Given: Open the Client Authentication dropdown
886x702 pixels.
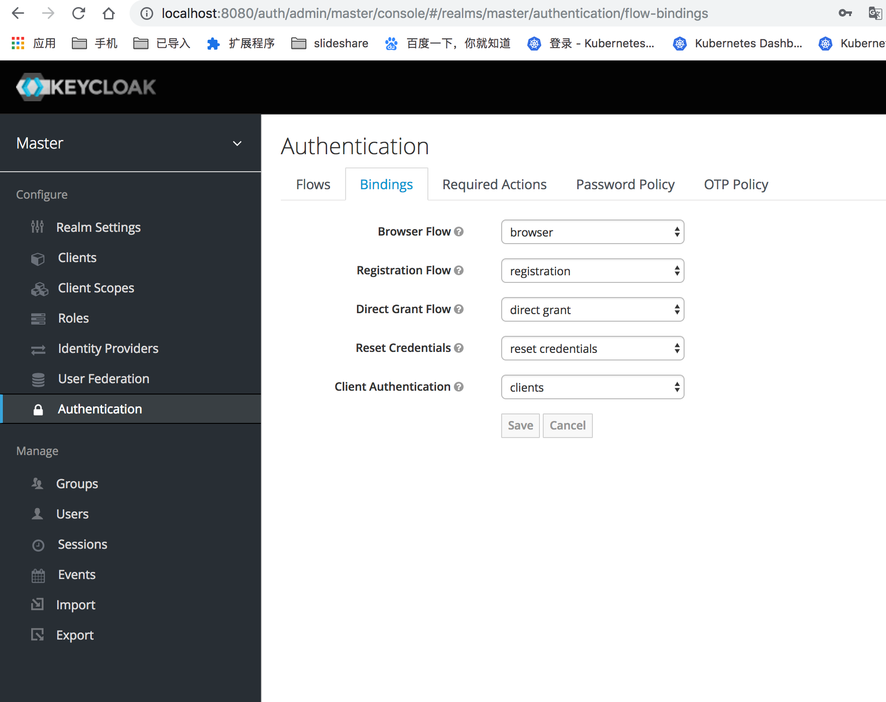Looking at the screenshot, I should (592, 387).
